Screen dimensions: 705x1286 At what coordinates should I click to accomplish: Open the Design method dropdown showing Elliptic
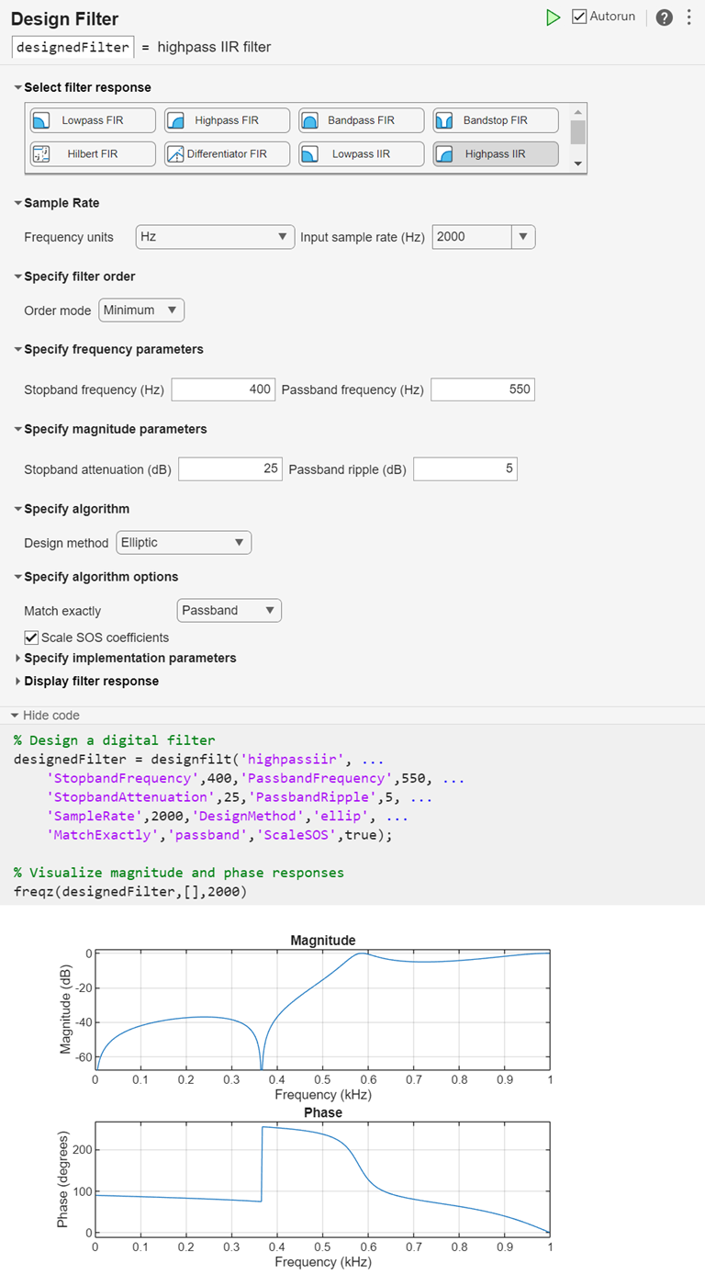pyautogui.click(x=183, y=542)
